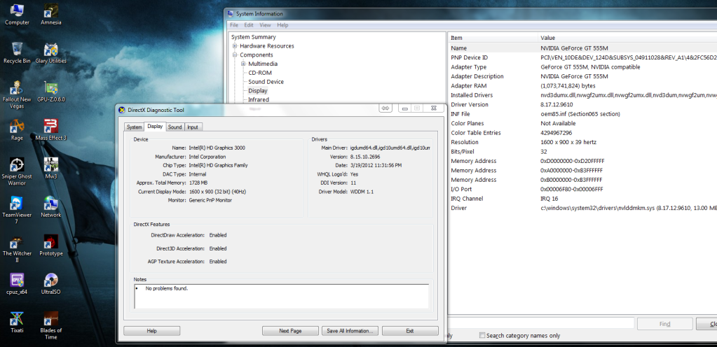Select the Driver Version 8.17.12.9610 row
Screen dimensions: 717x347
click(582, 104)
